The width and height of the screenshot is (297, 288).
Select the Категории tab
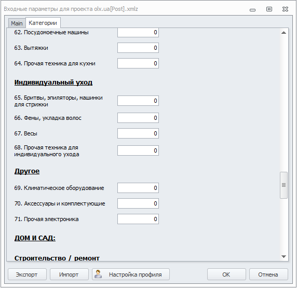[43, 23]
